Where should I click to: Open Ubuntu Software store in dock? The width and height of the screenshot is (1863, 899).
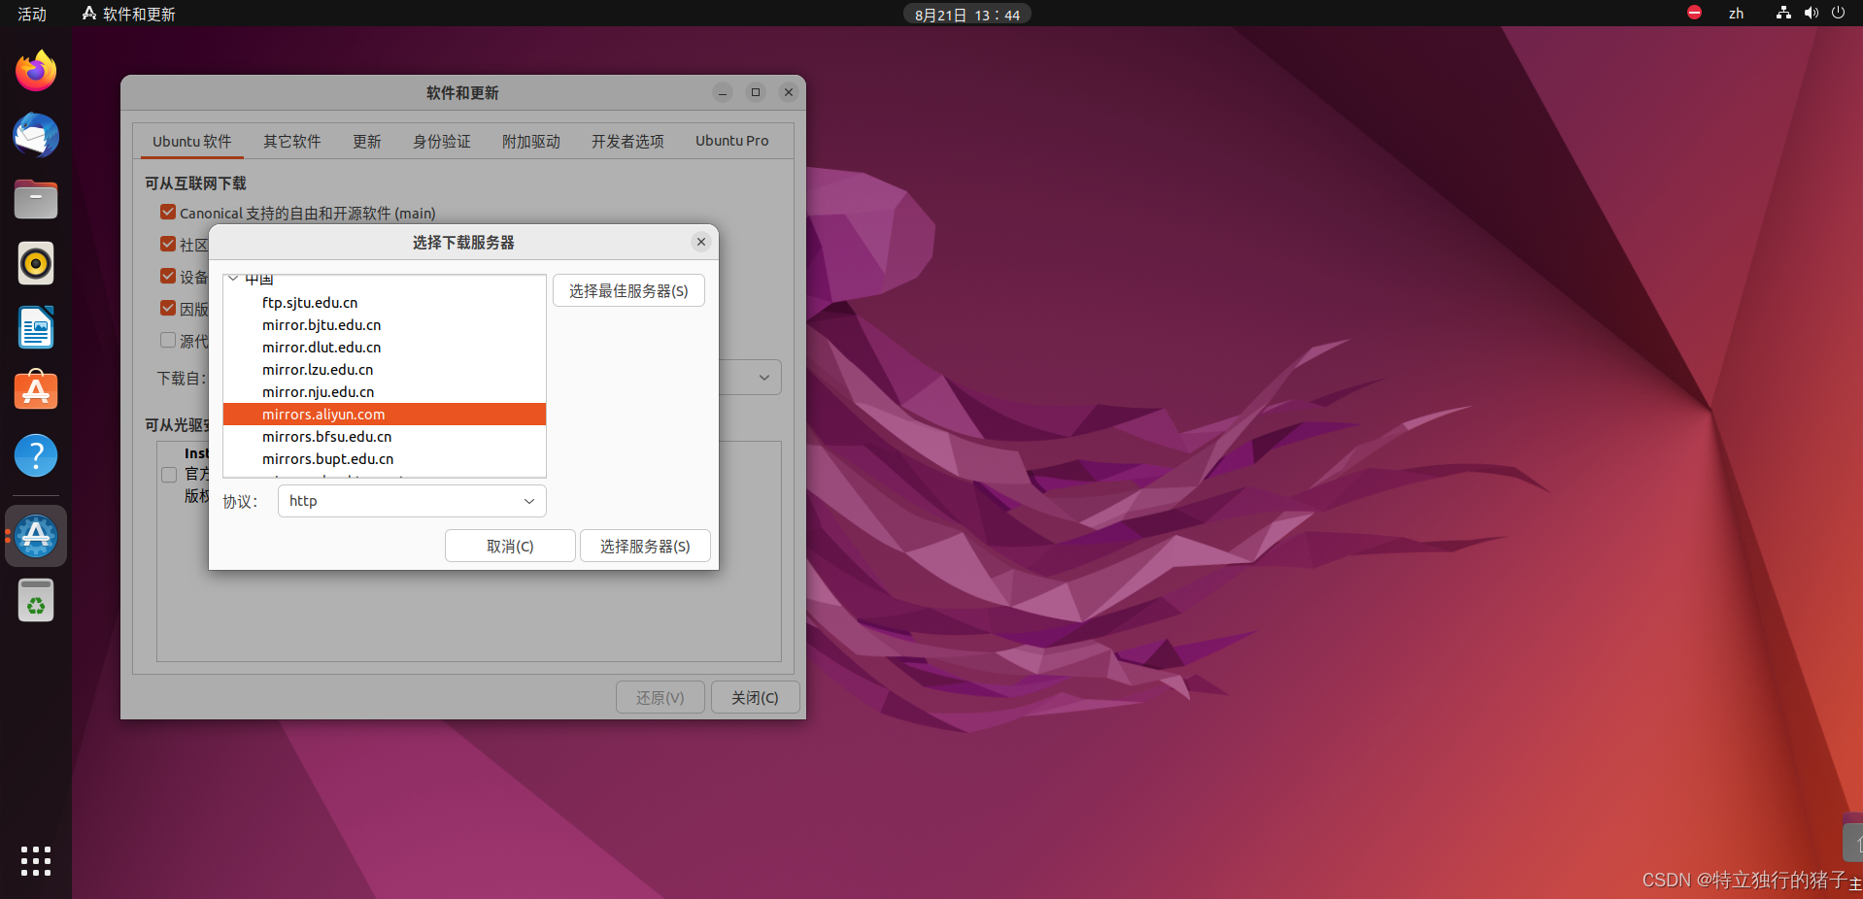pos(36,390)
